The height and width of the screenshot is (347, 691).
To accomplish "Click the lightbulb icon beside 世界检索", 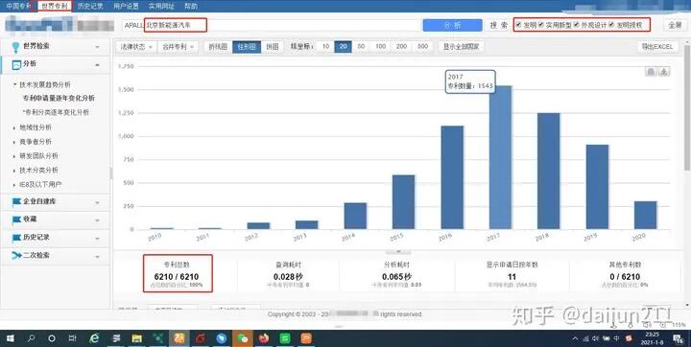I will click(16, 47).
